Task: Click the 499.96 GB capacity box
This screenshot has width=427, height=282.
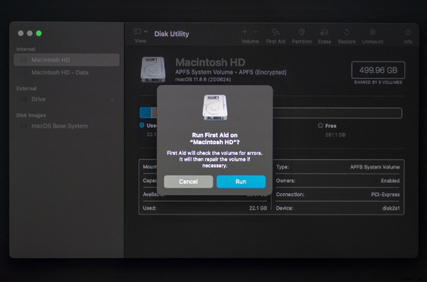Action: (378, 70)
